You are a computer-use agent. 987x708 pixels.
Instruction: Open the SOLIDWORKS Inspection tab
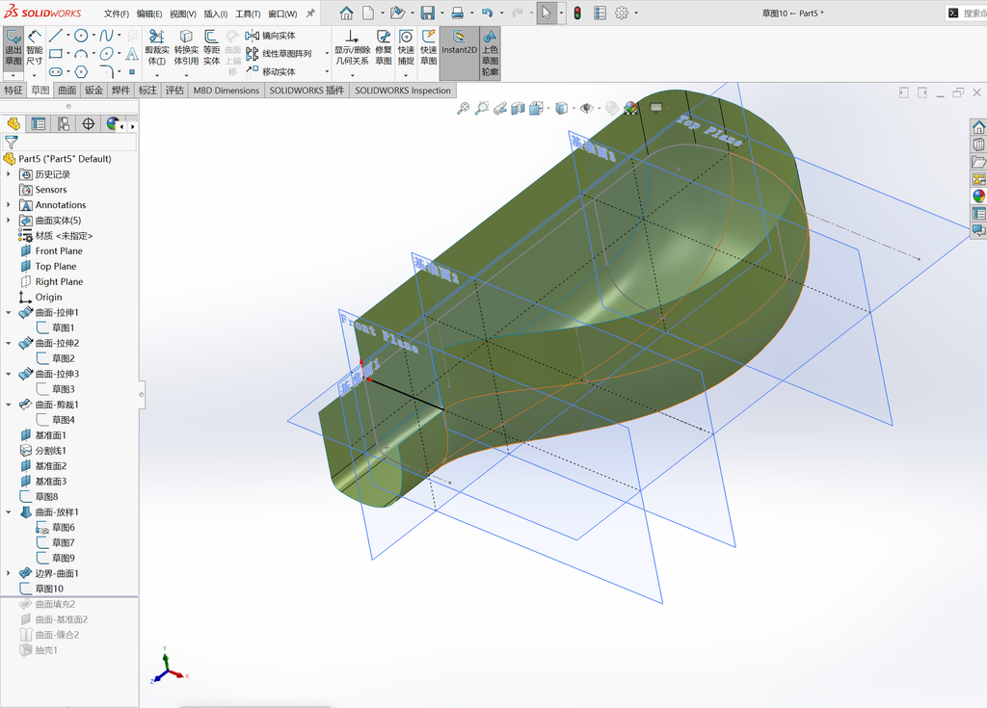point(403,90)
